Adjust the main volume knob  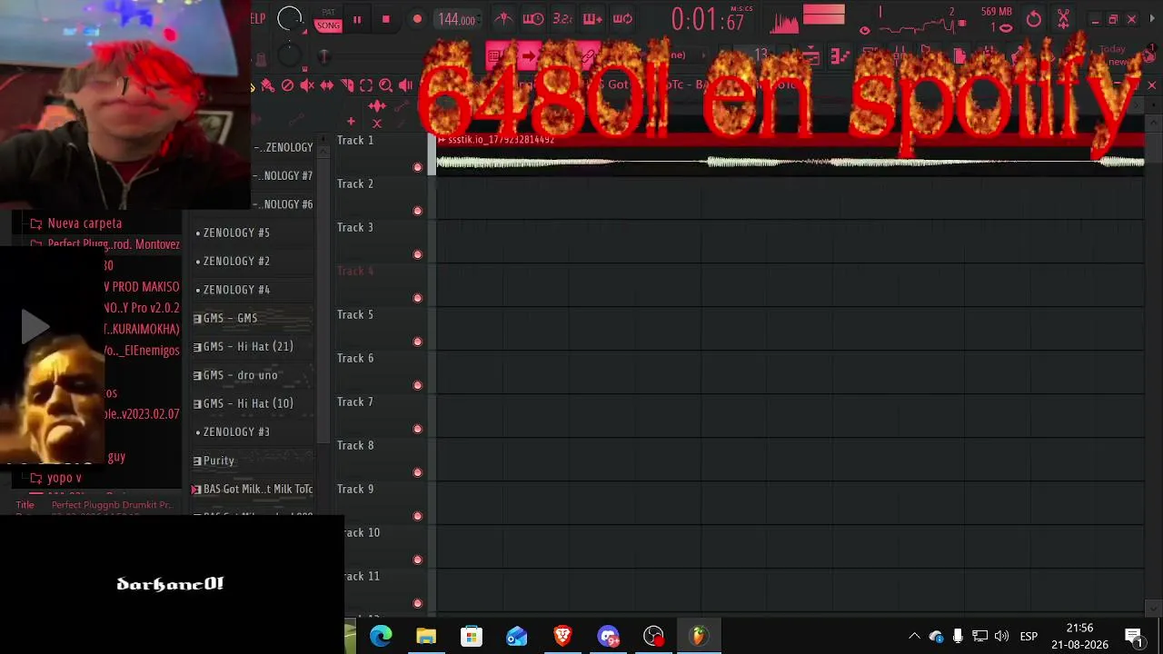coord(290,18)
